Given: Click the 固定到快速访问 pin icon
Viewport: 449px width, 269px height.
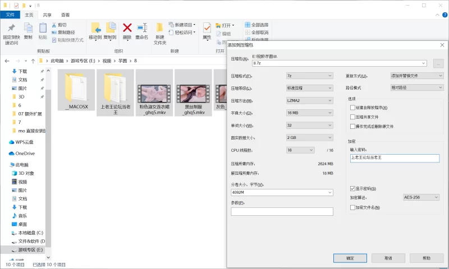Looking at the screenshot, I should [x=11, y=27].
